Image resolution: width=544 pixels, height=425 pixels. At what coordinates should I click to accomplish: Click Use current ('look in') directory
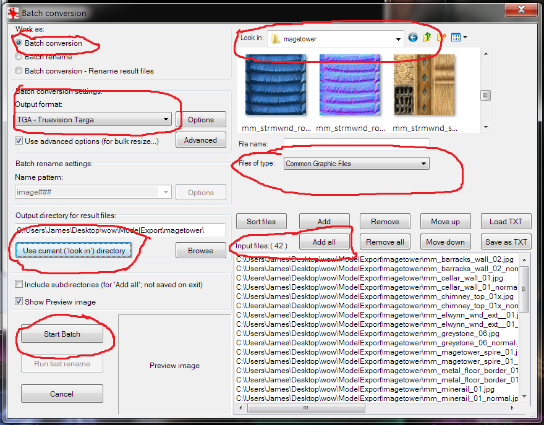click(74, 251)
